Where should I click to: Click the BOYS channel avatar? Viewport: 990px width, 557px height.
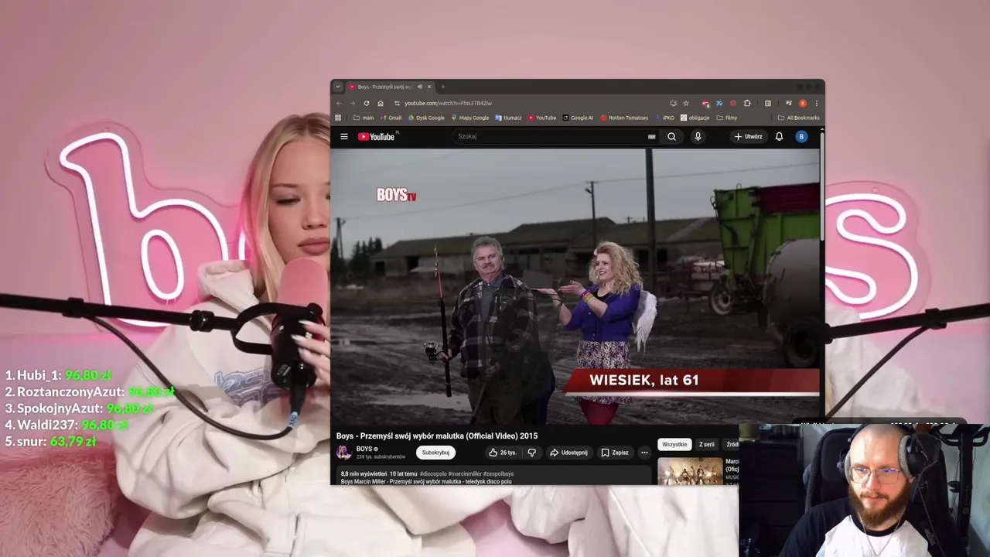click(x=344, y=453)
